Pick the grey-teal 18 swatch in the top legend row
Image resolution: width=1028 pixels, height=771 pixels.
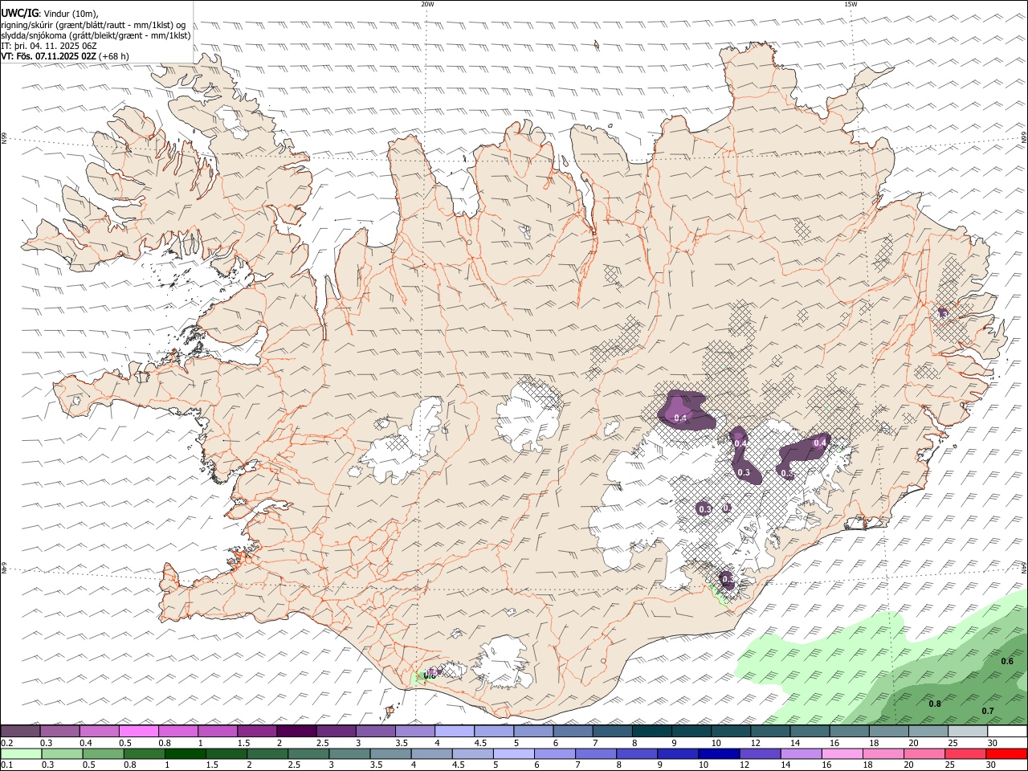point(889,731)
